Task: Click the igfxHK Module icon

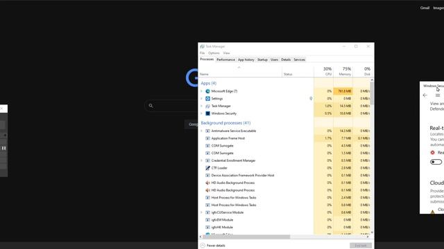Action: pyautogui.click(x=207, y=228)
